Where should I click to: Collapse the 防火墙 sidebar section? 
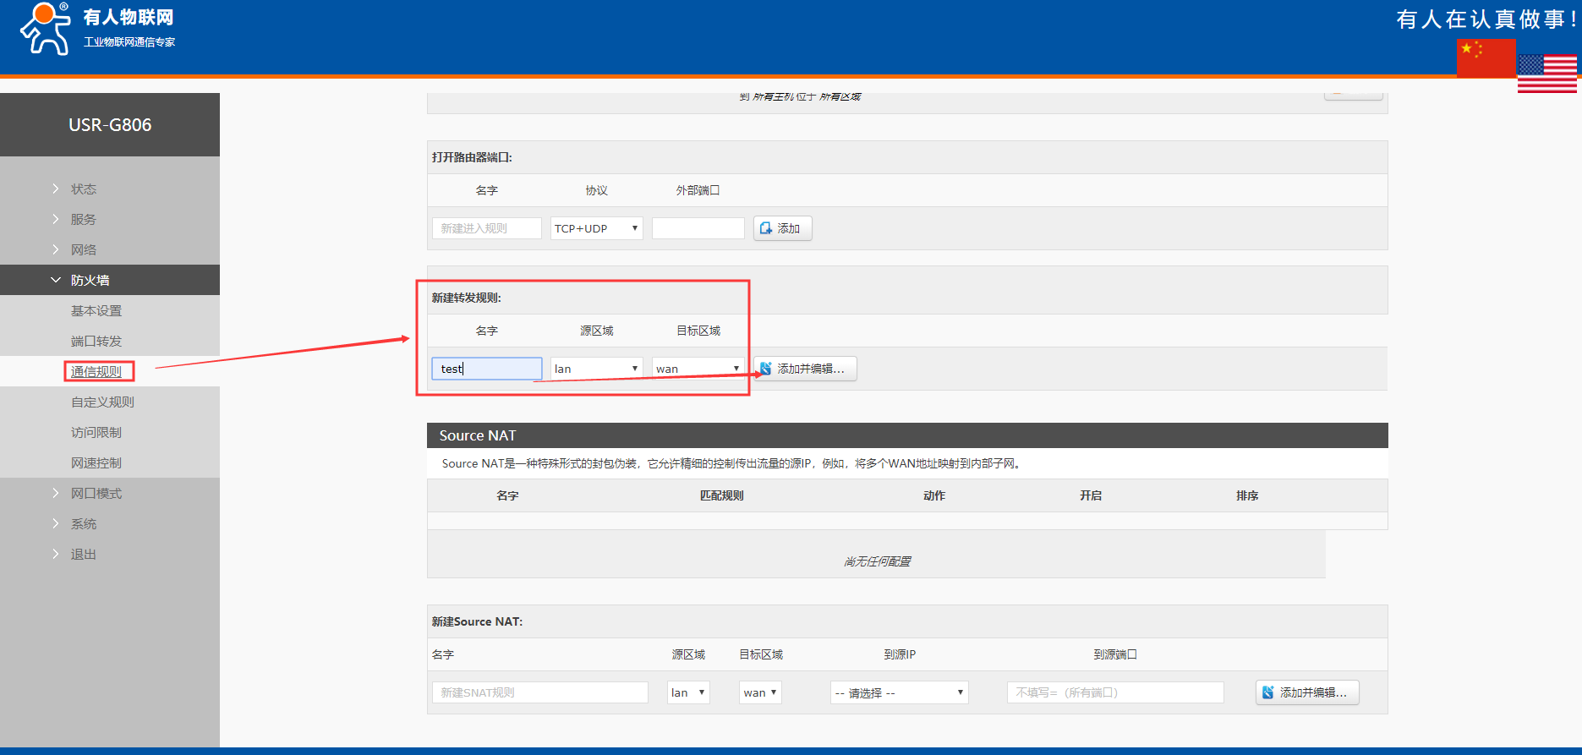[x=90, y=280]
